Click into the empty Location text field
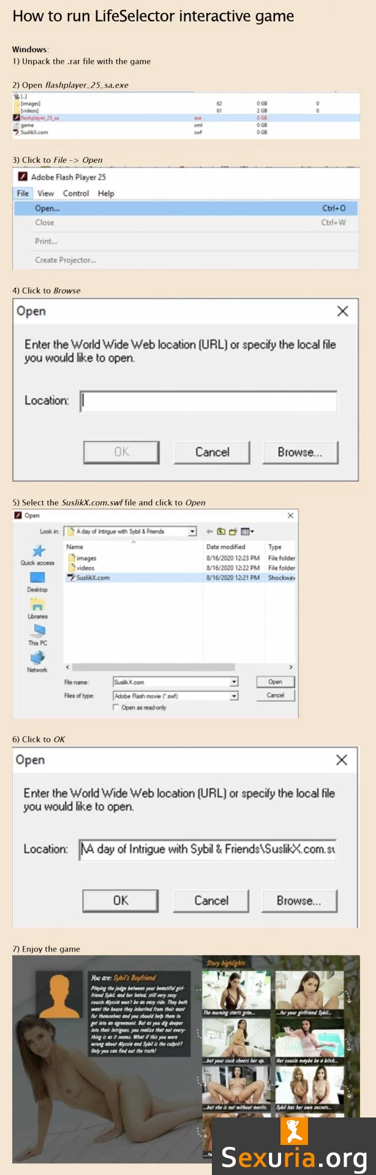This screenshot has width=376, height=1175. 208,401
